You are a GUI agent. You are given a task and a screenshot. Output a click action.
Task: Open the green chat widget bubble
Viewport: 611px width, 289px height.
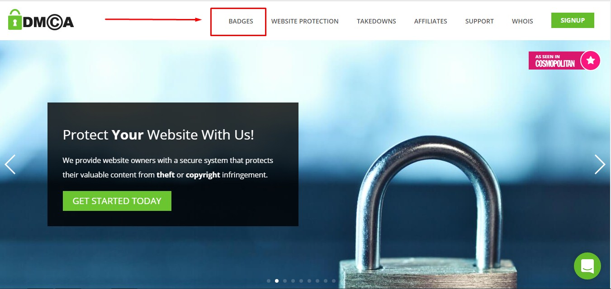(587, 266)
